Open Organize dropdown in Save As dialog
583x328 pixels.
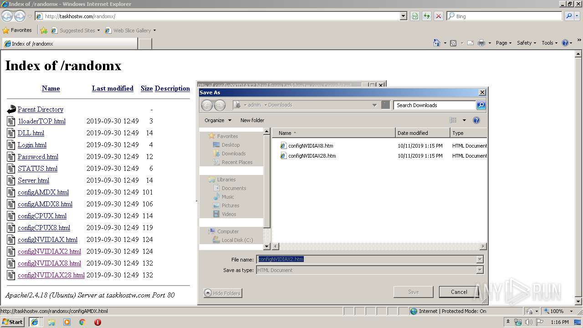218,120
